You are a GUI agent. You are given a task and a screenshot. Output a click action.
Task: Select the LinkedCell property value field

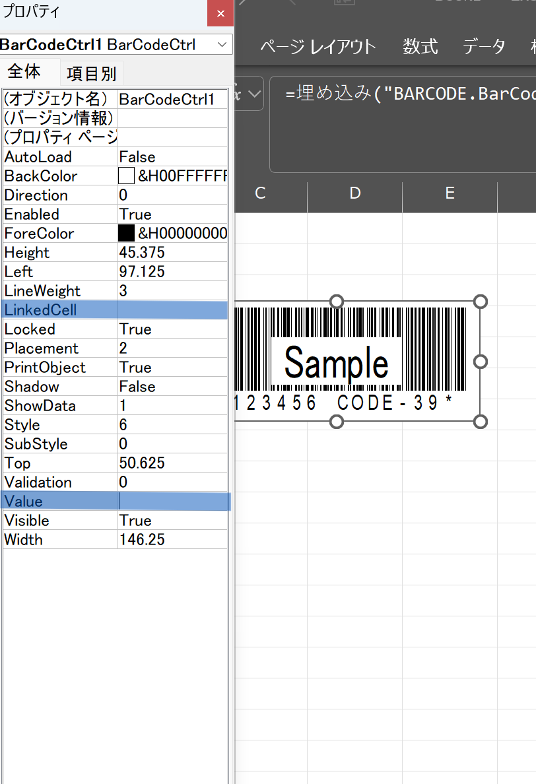tap(172, 310)
